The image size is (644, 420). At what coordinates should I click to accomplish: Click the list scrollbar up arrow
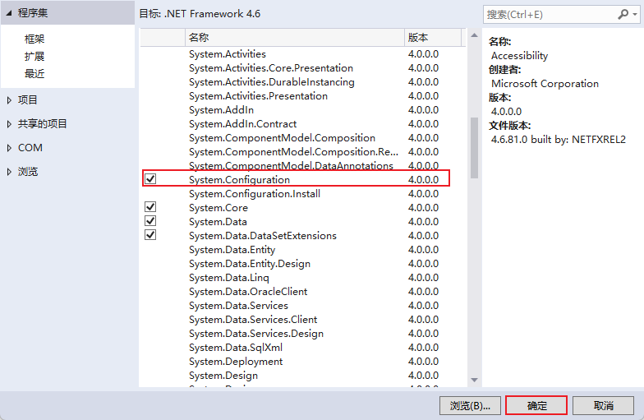pos(475,35)
